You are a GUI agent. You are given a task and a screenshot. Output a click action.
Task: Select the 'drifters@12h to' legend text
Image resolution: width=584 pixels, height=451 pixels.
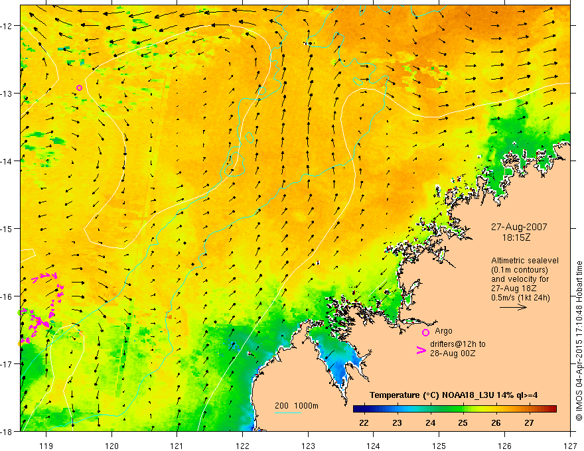tap(458, 344)
